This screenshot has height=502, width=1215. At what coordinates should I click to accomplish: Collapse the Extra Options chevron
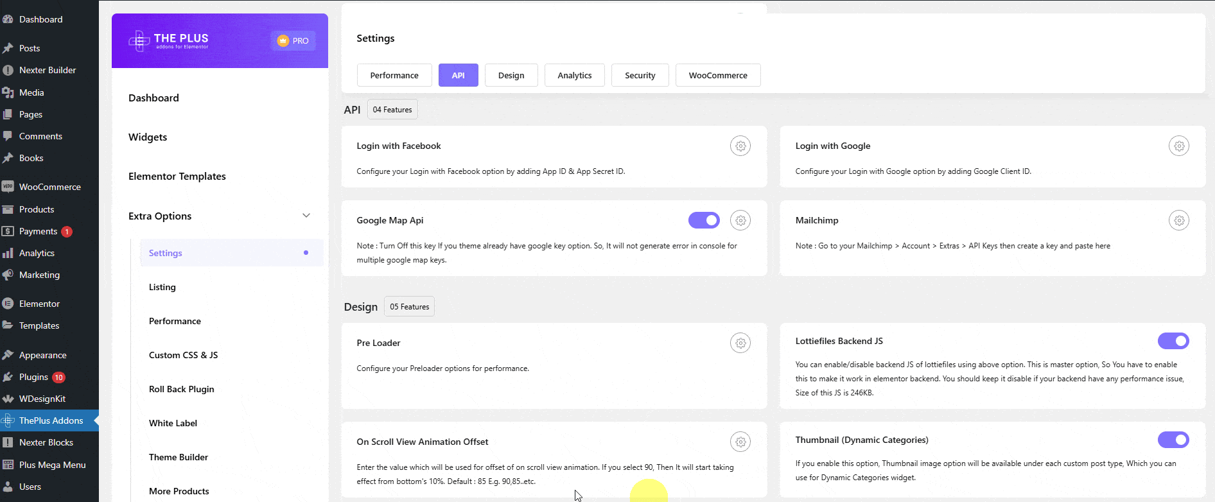click(306, 216)
